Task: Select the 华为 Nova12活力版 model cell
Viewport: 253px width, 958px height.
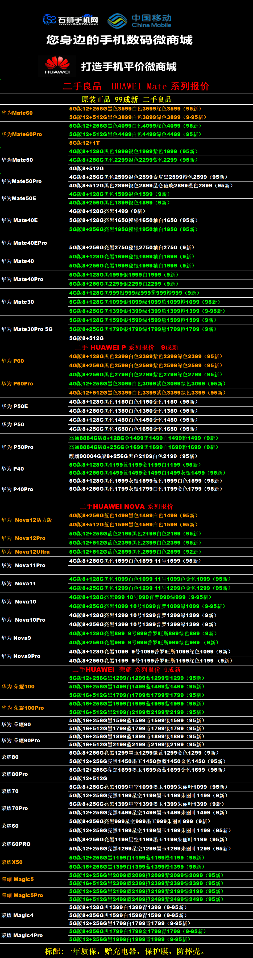Action: coord(34,520)
